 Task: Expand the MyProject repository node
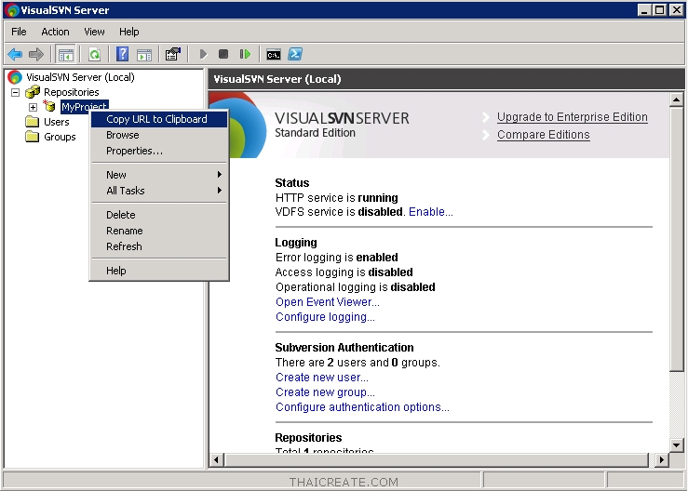click(33, 107)
